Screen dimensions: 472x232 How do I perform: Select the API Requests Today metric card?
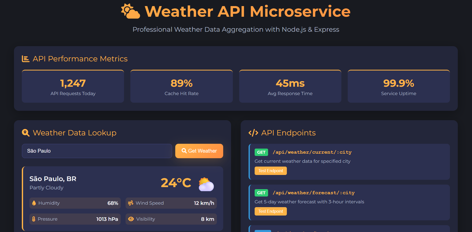(x=73, y=86)
